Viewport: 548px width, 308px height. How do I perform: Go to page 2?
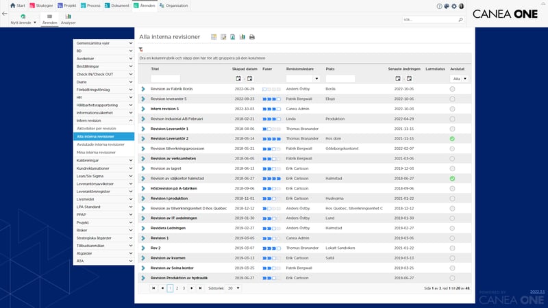point(177,288)
